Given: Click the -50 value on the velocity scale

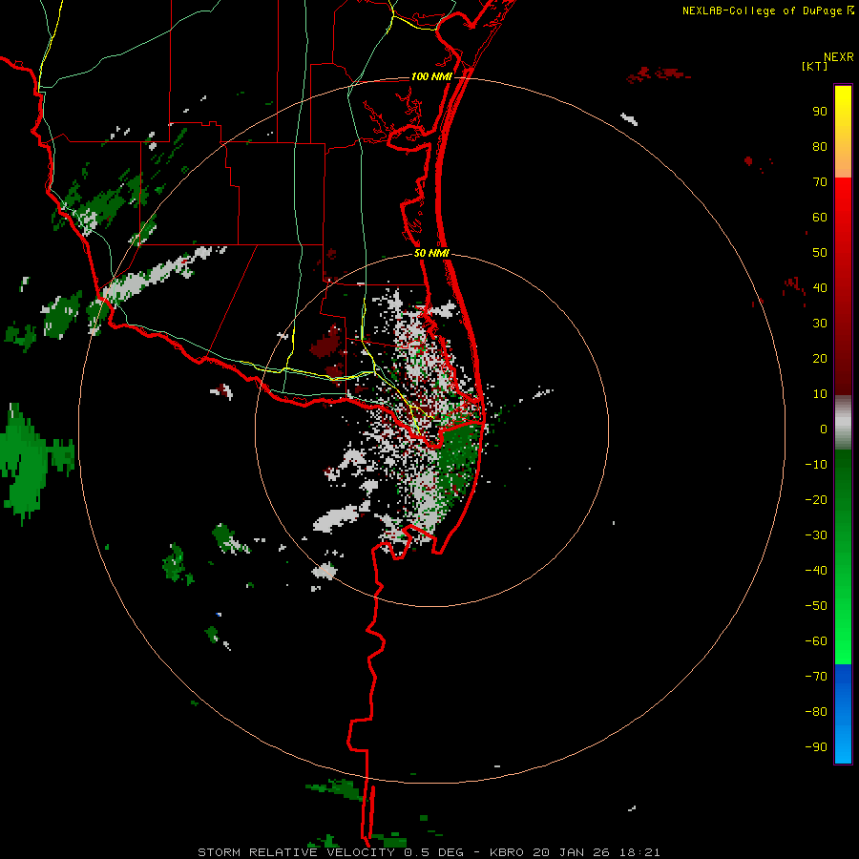Looking at the screenshot, I should pos(816,606).
